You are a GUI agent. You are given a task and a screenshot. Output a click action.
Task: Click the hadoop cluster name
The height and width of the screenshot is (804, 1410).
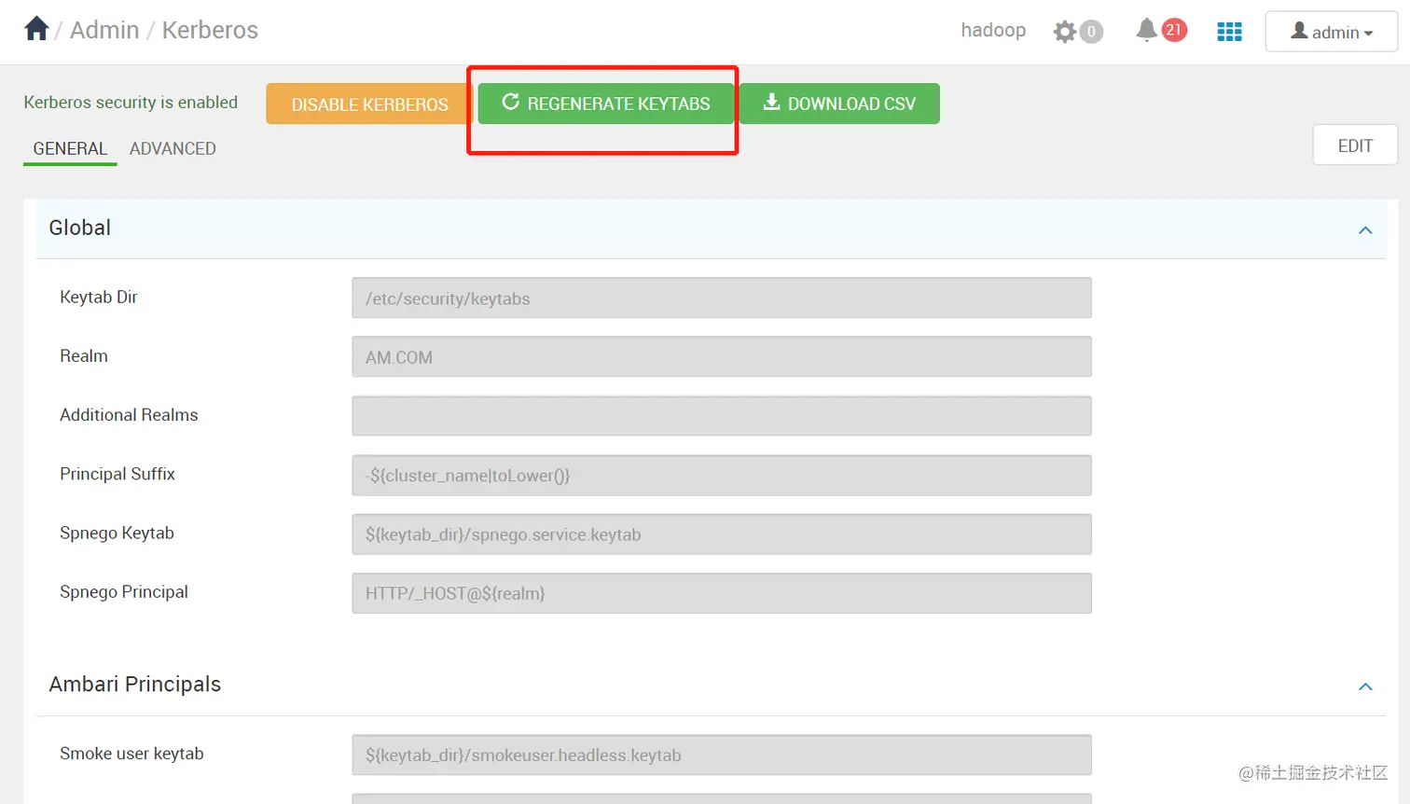993,30
